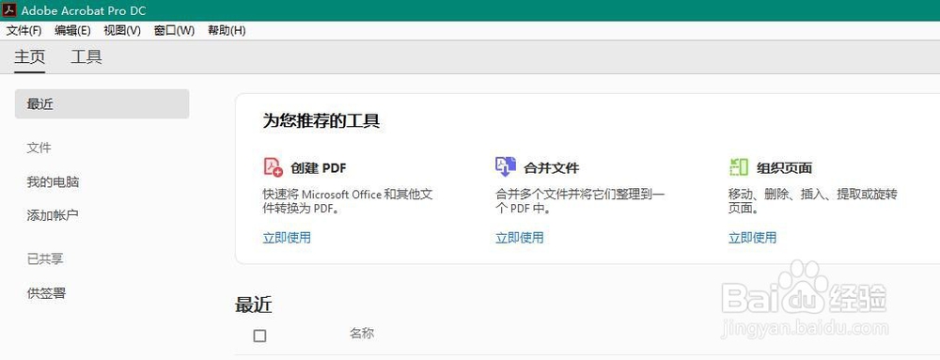Click the 为您推荐的工具 heading
Viewport: 940px width, 360px height.
coord(321,121)
